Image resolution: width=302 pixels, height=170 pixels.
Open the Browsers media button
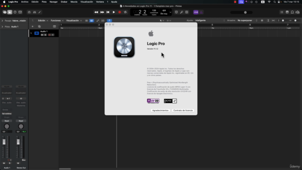(298, 12)
